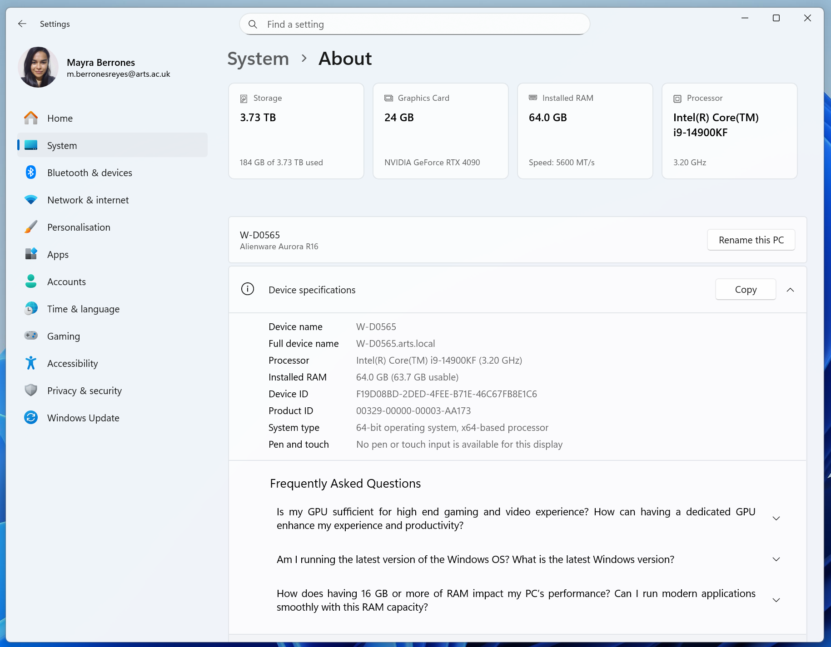Collapse the Device specifications section
This screenshot has width=831, height=647.
790,290
